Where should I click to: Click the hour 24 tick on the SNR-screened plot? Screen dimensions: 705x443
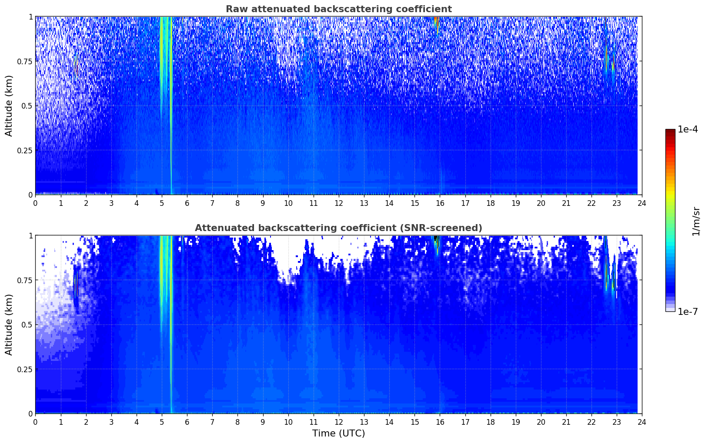tap(642, 422)
